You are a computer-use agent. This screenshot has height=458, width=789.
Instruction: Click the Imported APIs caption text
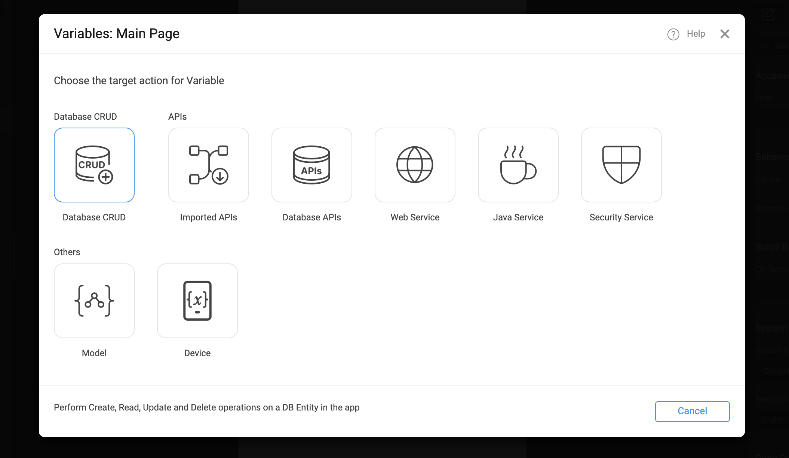pyautogui.click(x=209, y=217)
